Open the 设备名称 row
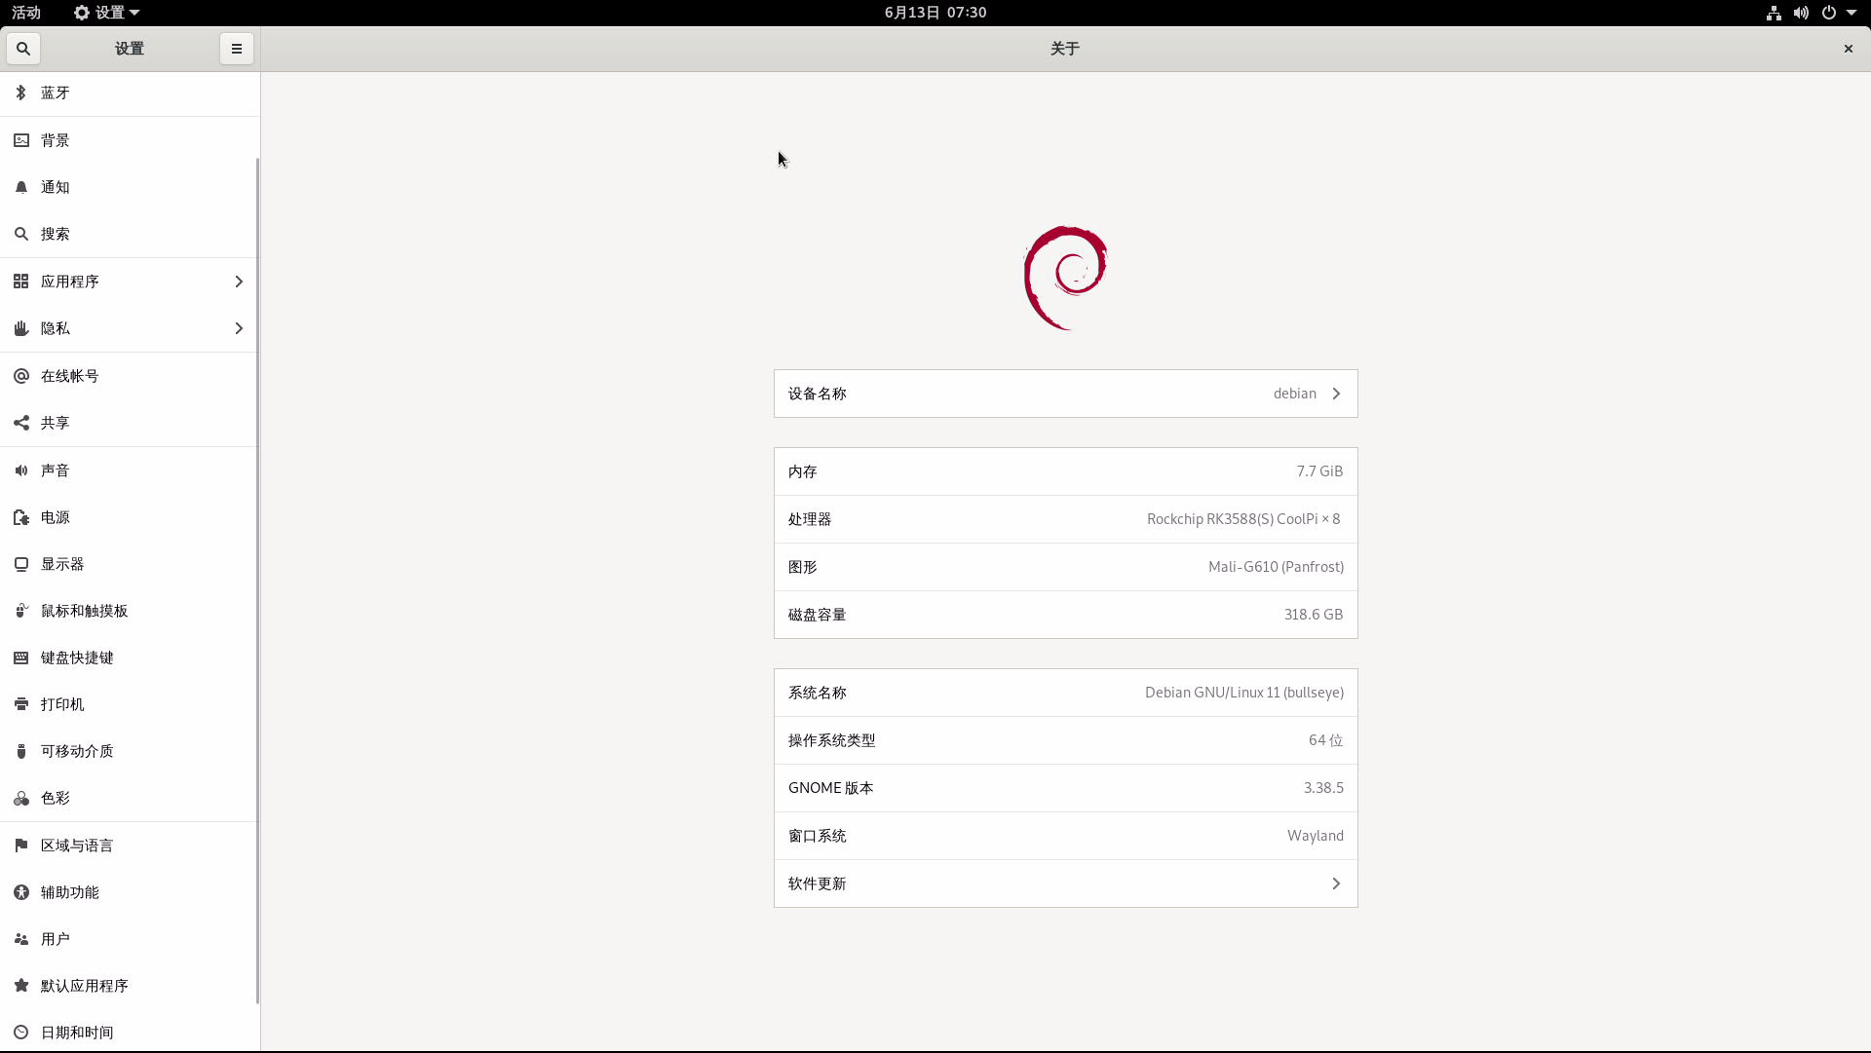The image size is (1871, 1053). [x=1065, y=394]
